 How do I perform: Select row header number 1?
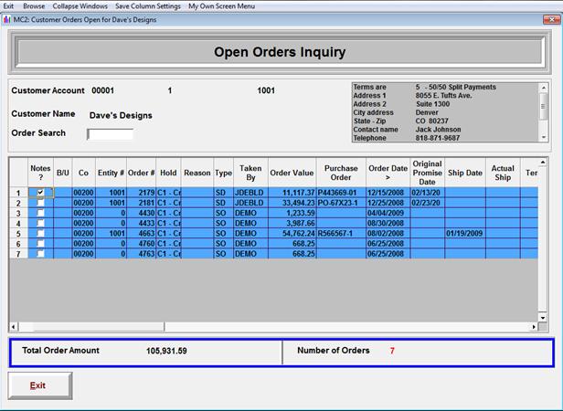click(18, 193)
